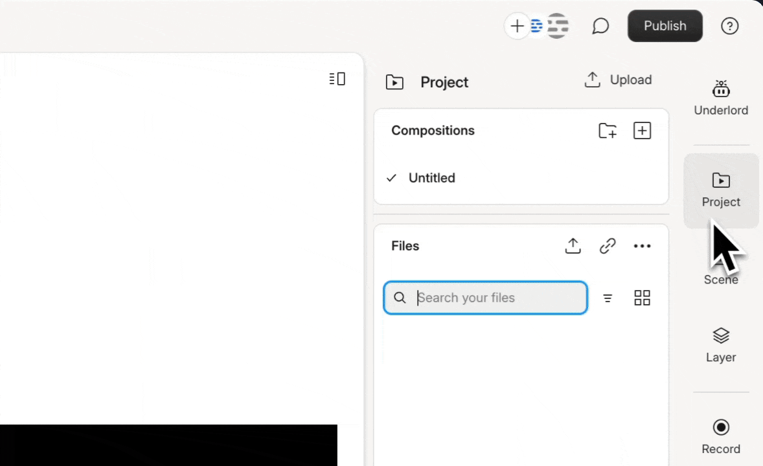Open the Underlord sidebar tool
The height and width of the screenshot is (466, 763).
click(x=721, y=98)
